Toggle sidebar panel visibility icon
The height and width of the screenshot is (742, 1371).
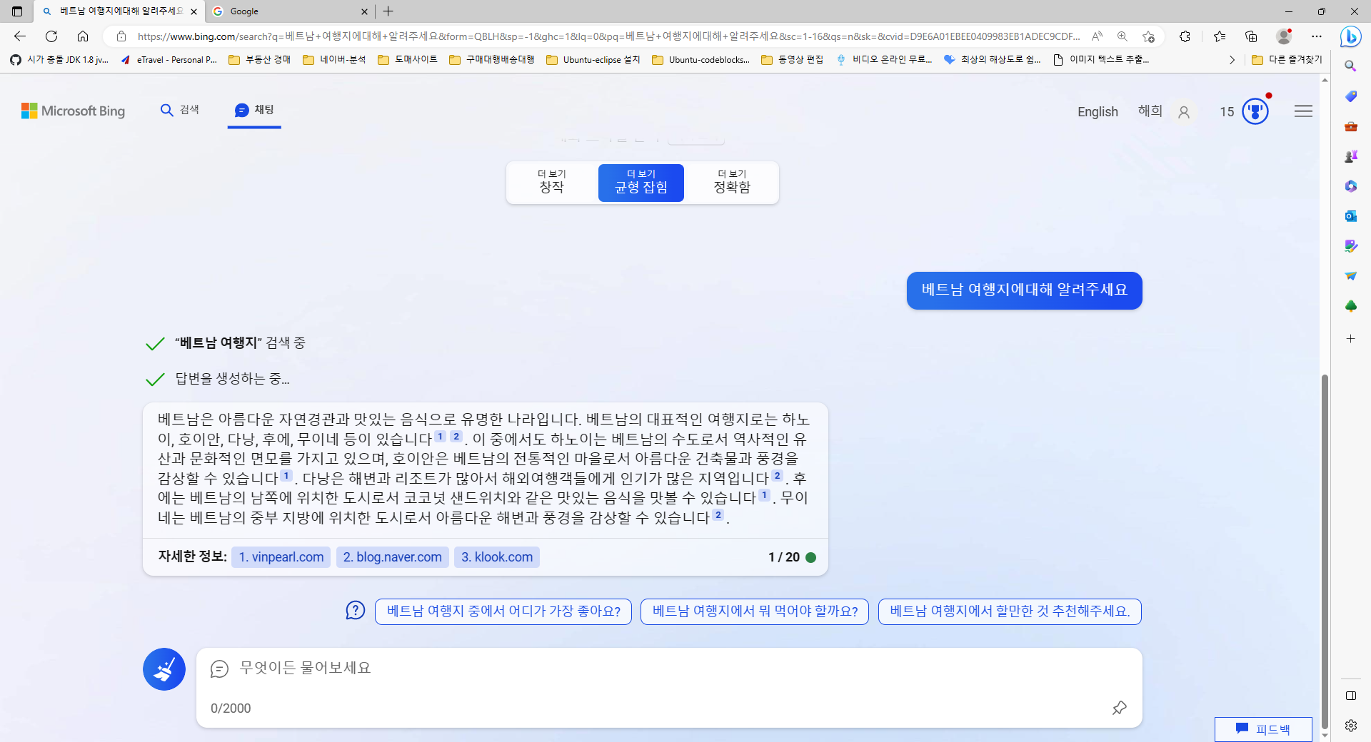point(1350,696)
